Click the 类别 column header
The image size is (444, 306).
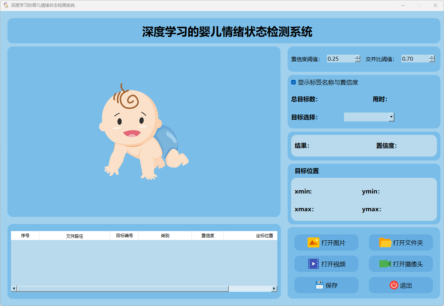point(165,236)
